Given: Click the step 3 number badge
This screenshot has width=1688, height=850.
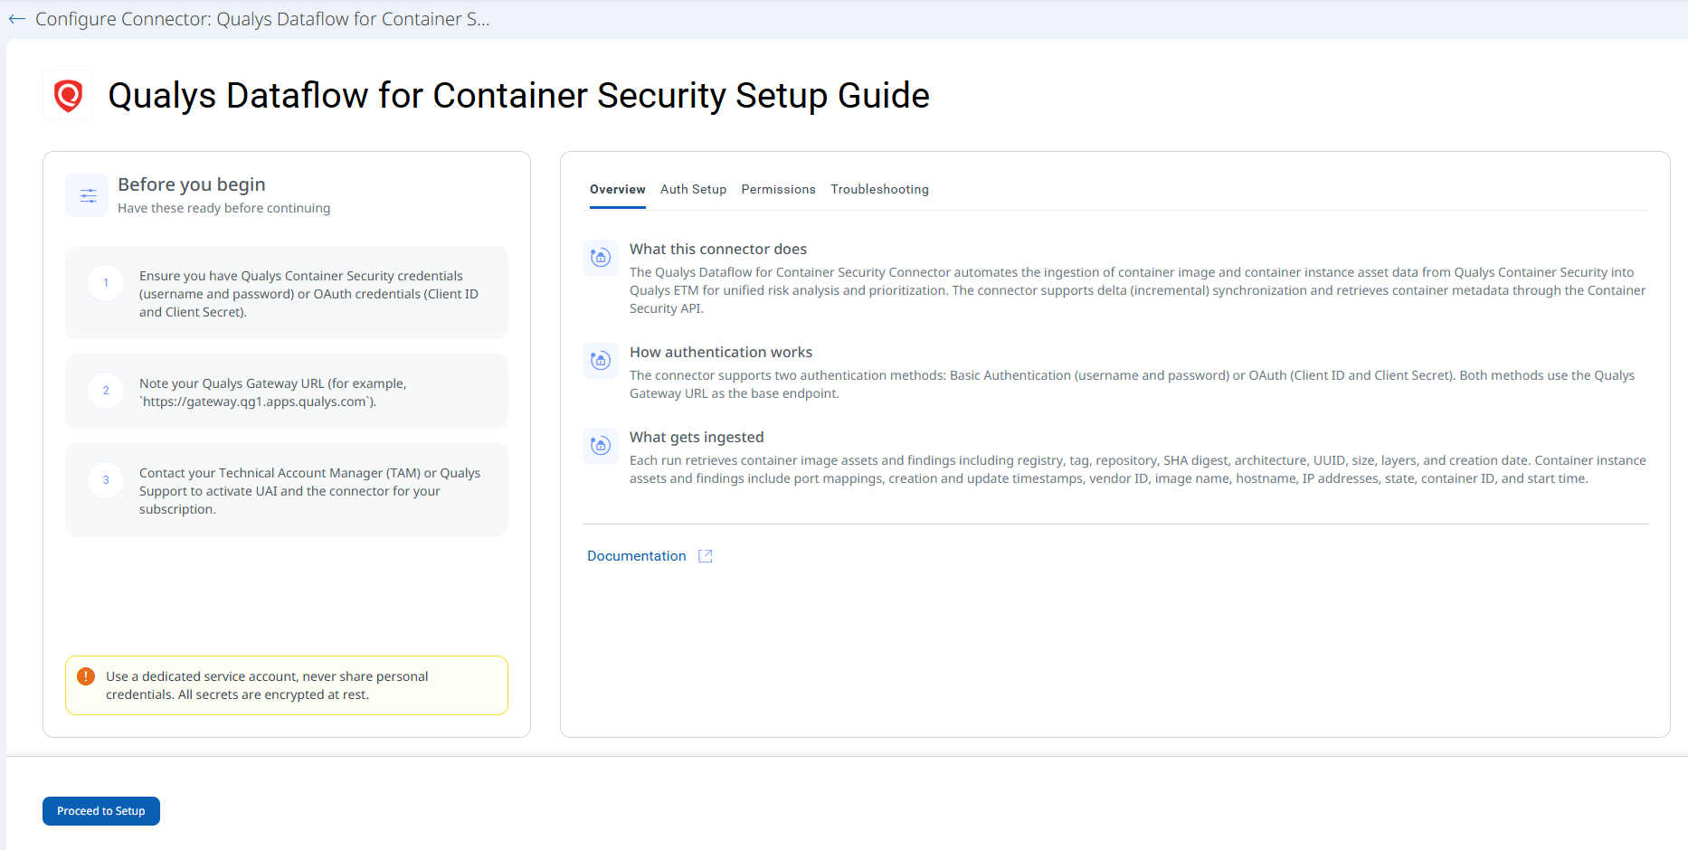Looking at the screenshot, I should click(106, 480).
